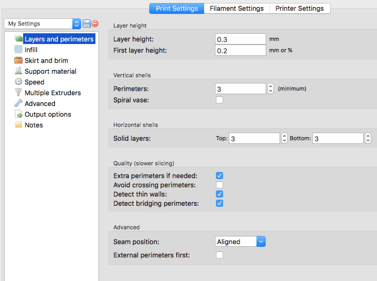Image resolution: width=377 pixels, height=281 pixels.
Task: Save the current preset with floppy icon
Action: tap(87, 24)
